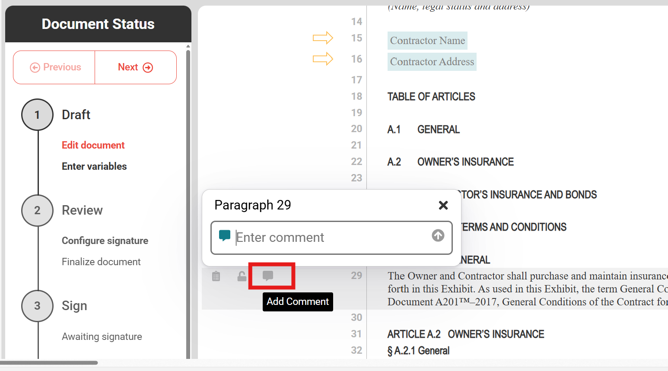Click the Contractor Address variable field

tap(432, 62)
